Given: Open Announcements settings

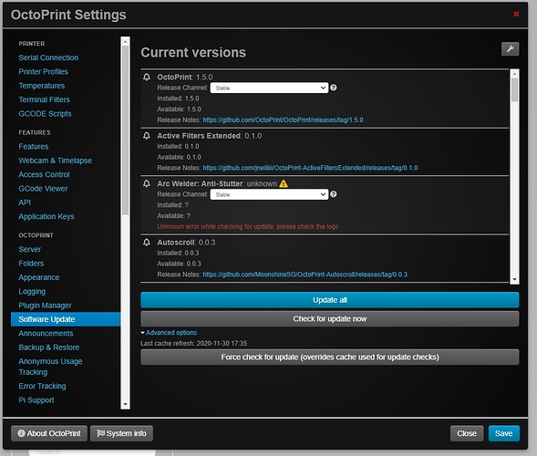Looking at the screenshot, I should (46, 334).
